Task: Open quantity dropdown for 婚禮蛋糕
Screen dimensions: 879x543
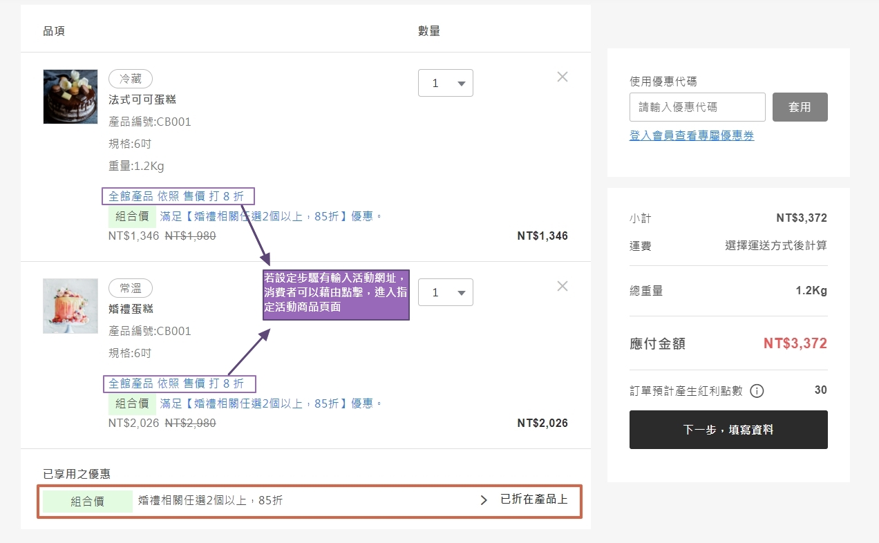Action: [x=445, y=292]
